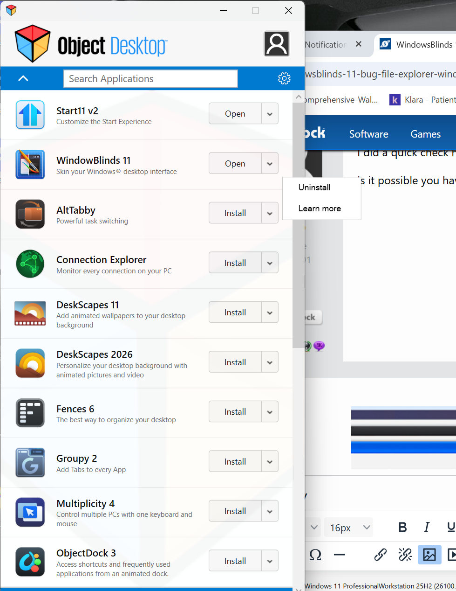Expand AltTabby options dropdown

(270, 213)
